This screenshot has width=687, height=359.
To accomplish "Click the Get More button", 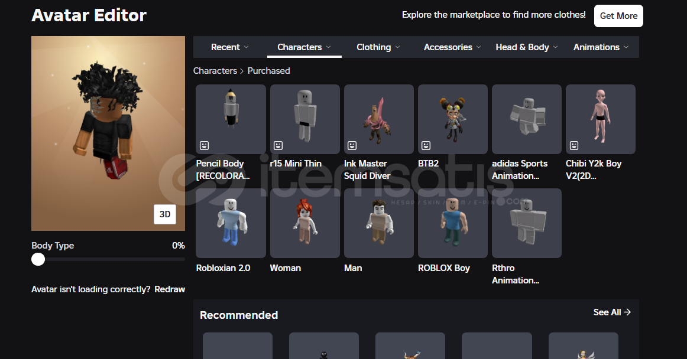I will [x=618, y=16].
